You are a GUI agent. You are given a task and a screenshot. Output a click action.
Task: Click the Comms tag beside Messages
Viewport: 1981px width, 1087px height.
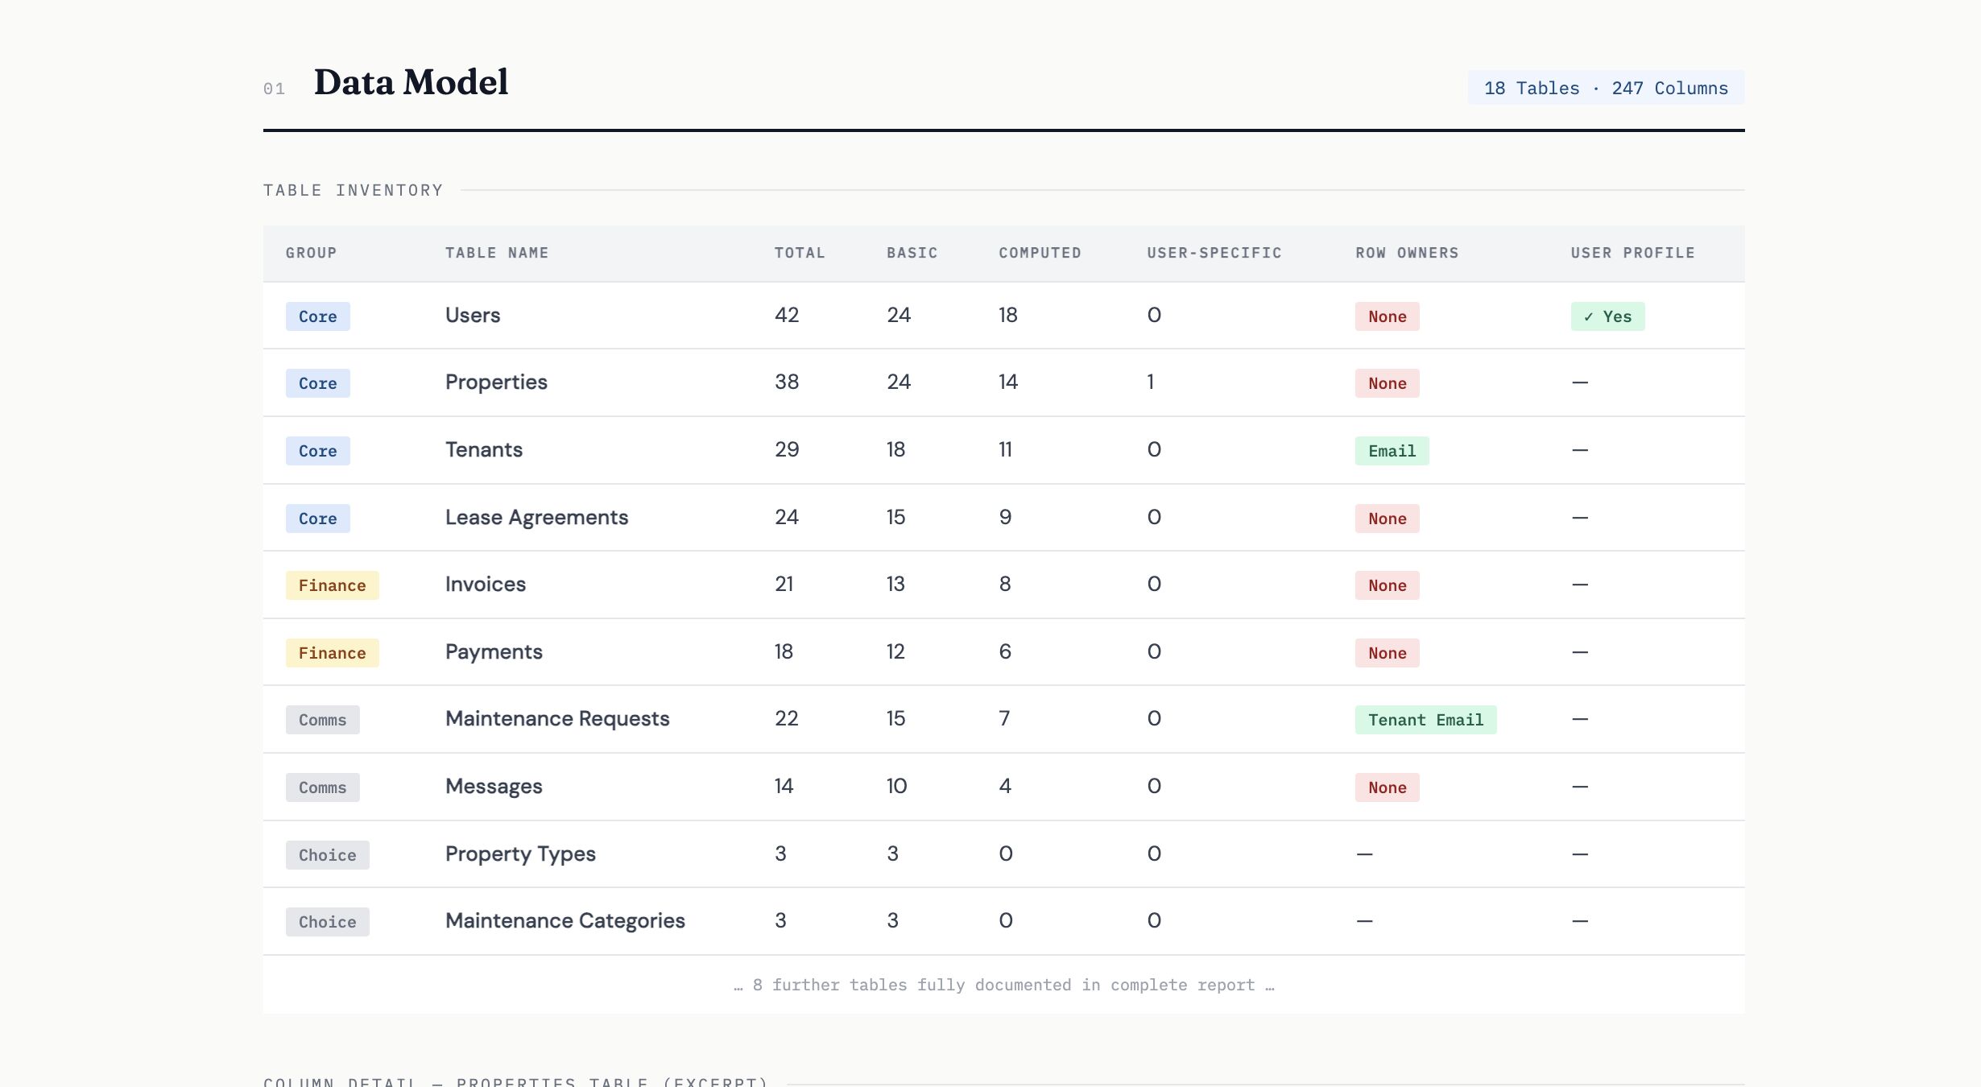pyautogui.click(x=322, y=787)
